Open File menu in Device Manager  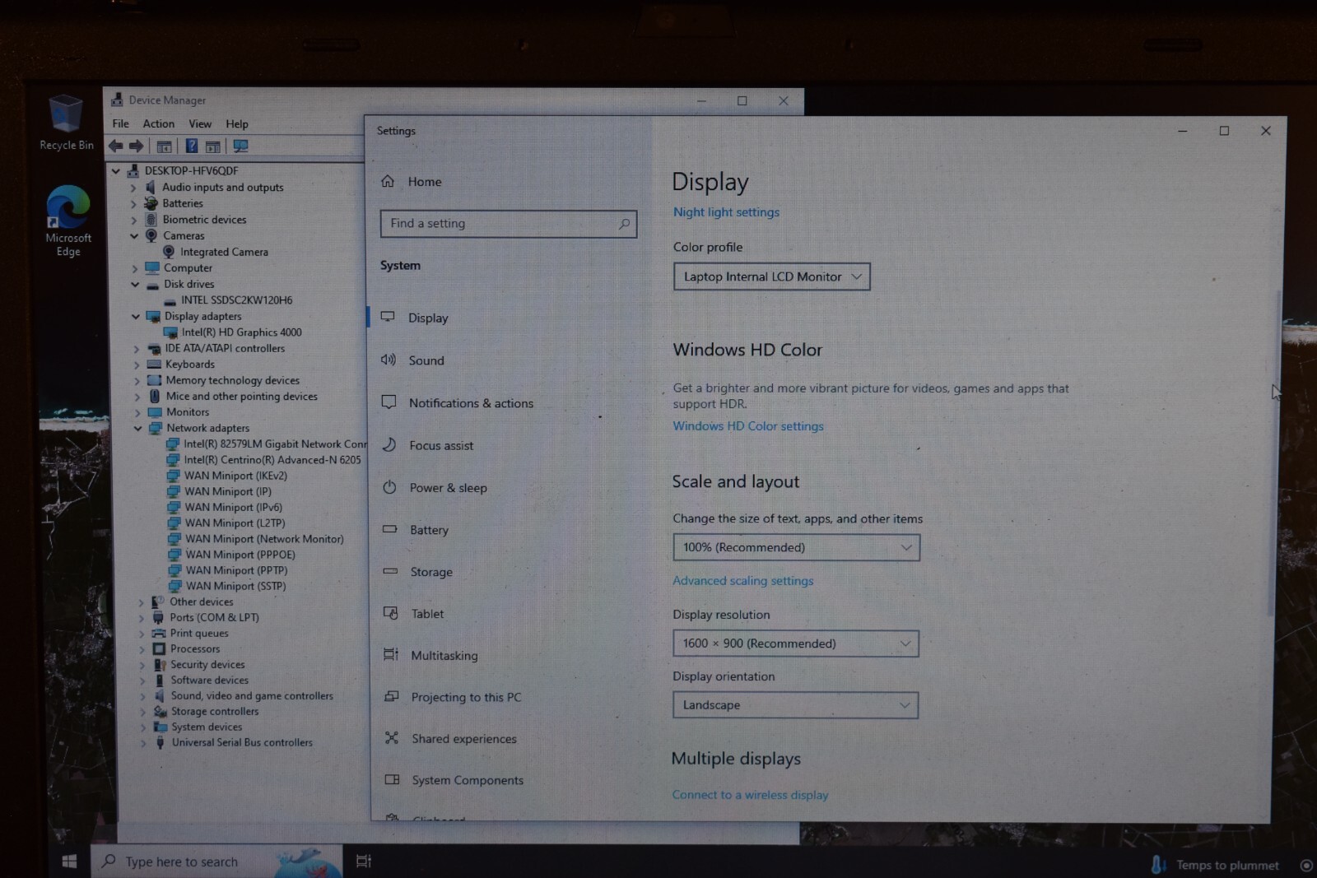120,123
